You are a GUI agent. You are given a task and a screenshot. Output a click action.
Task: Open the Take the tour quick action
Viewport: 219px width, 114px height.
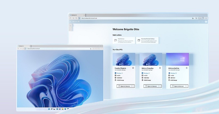point(124,40)
